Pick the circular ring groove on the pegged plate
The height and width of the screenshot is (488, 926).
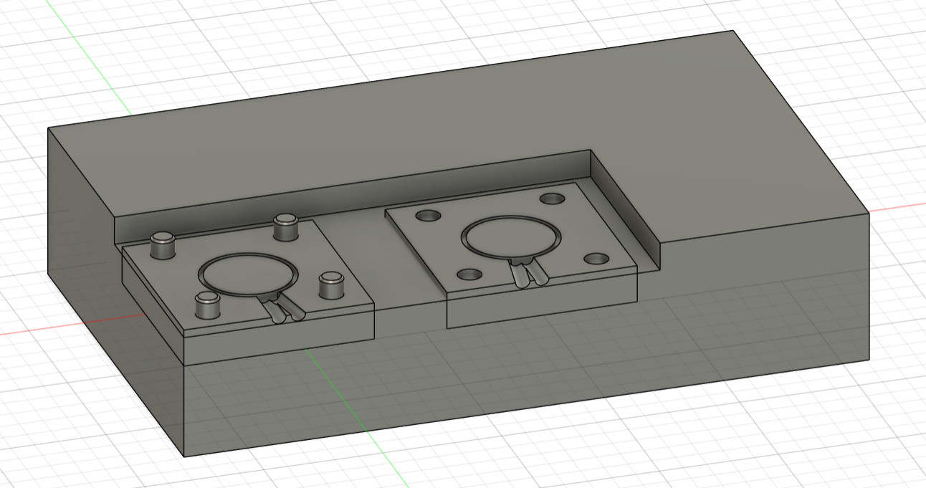coord(247,275)
